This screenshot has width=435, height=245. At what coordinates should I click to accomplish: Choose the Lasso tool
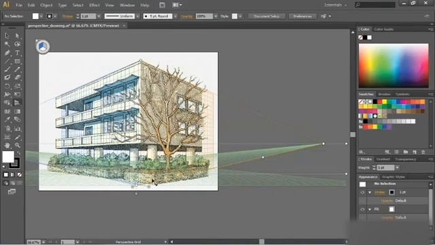[17, 44]
